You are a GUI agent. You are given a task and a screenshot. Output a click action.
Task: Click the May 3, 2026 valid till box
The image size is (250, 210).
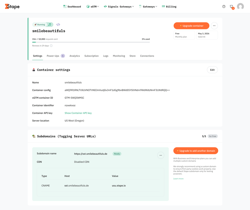pos(207,35)
